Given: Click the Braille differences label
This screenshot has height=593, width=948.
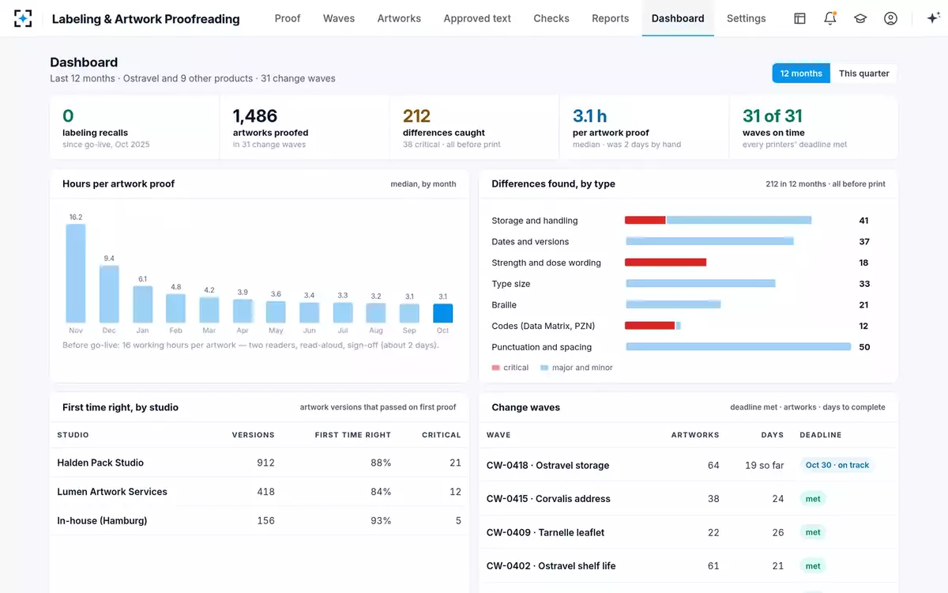Looking at the screenshot, I should point(504,305).
